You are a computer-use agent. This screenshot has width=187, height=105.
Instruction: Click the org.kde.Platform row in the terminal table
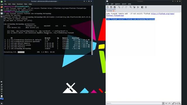pos(47,47)
